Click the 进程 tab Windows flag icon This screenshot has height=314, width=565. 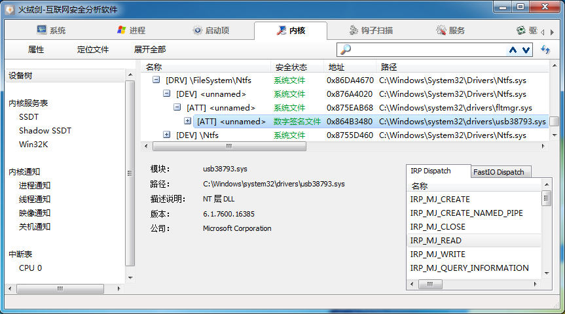(x=121, y=30)
